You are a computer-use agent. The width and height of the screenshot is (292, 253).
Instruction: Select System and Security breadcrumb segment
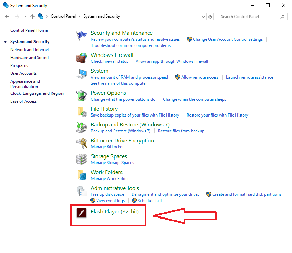(102, 16)
